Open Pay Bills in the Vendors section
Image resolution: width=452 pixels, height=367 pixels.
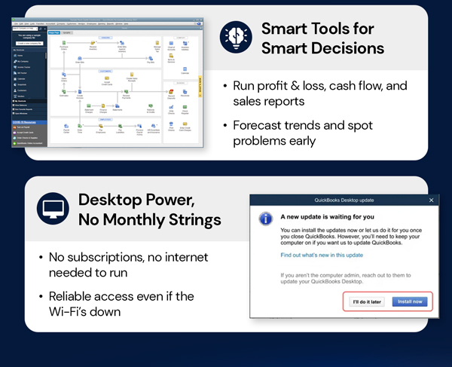tap(151, 60)
